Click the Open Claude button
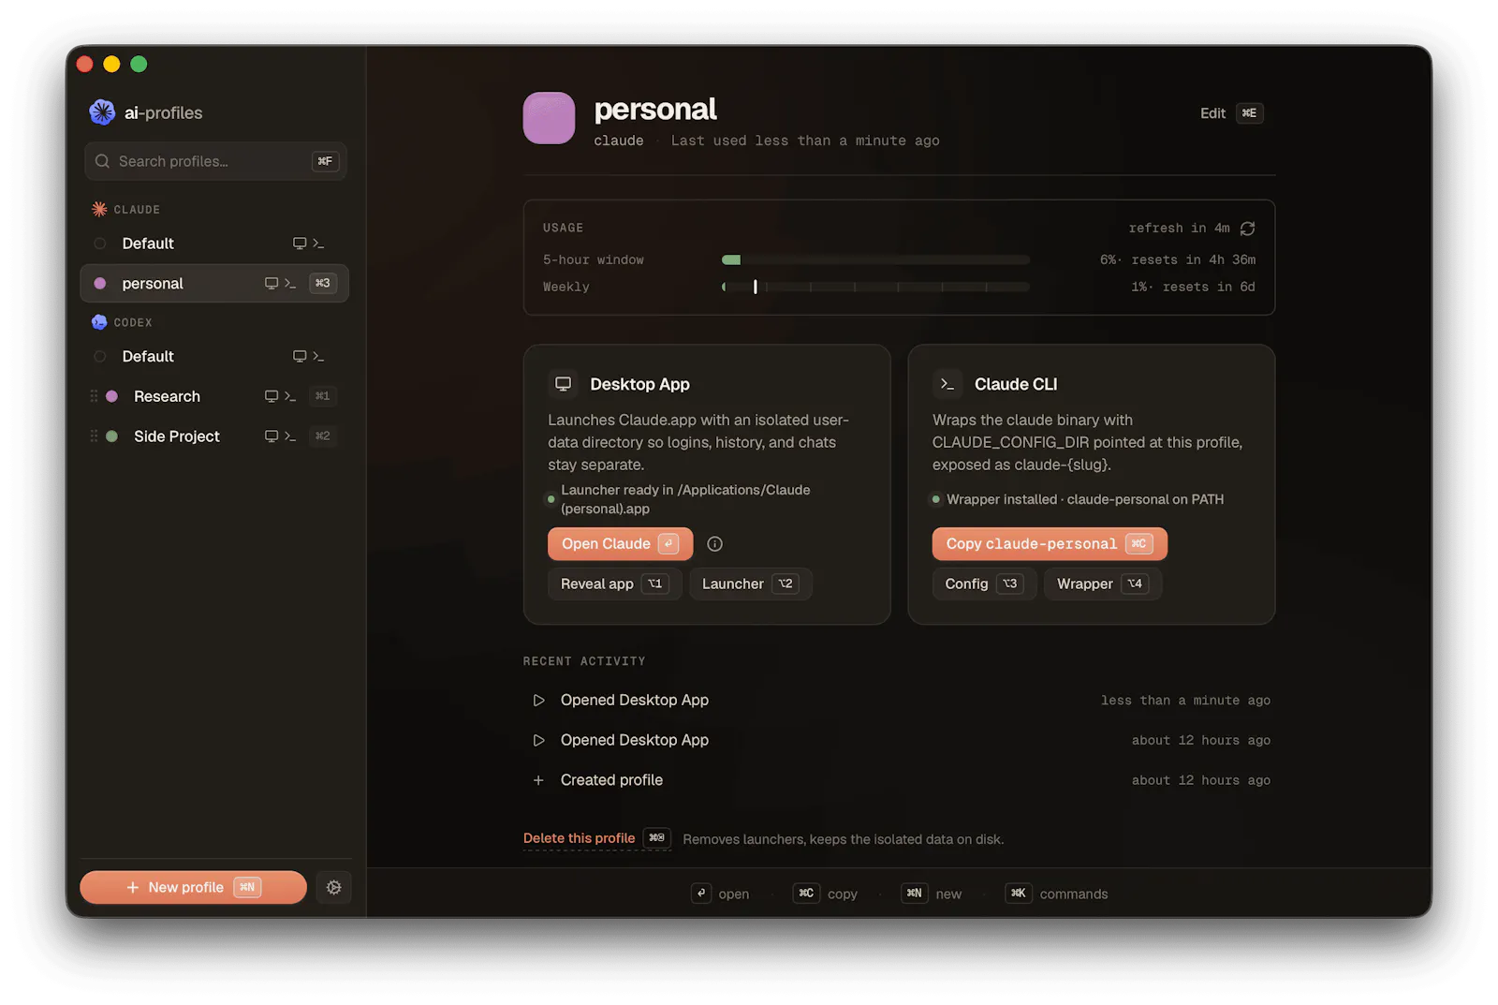 coord(620,544)
